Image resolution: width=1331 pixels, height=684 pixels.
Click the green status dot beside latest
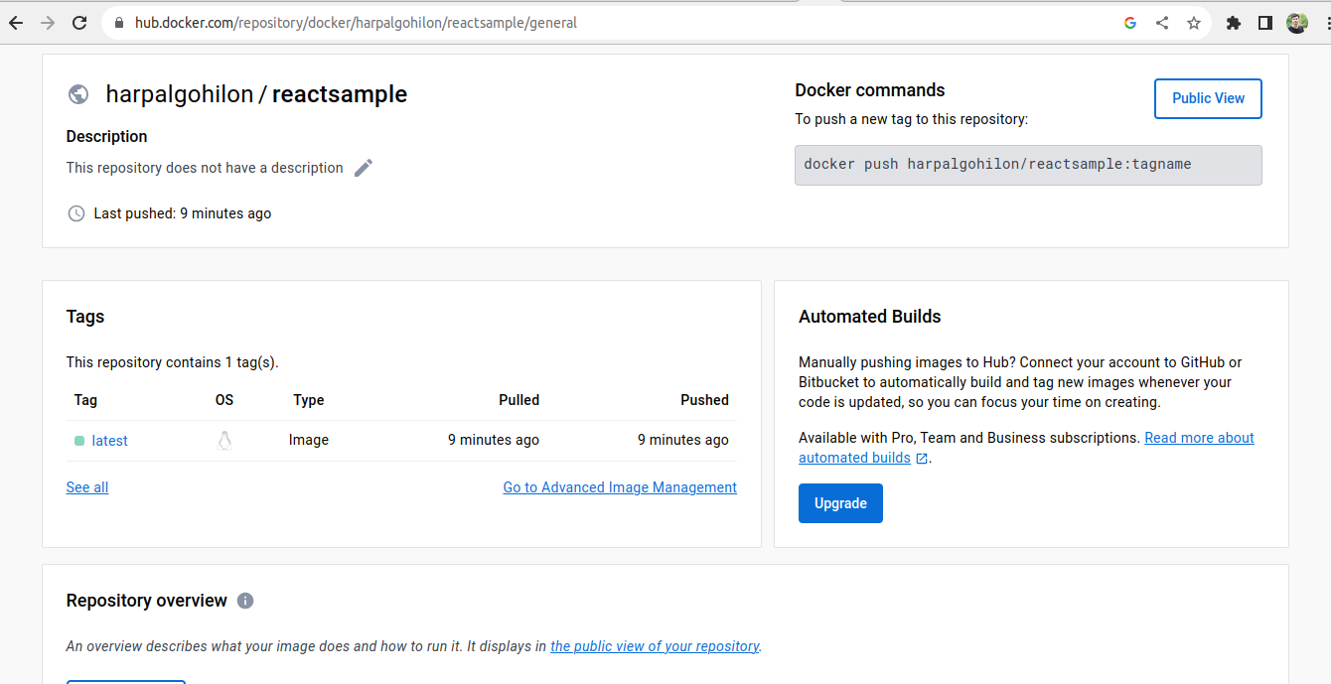pos(79,441)
